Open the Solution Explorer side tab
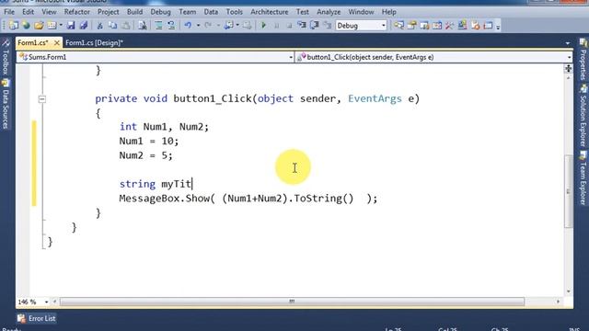The width and height of the screenshot is (589, 331). (583, 116)
